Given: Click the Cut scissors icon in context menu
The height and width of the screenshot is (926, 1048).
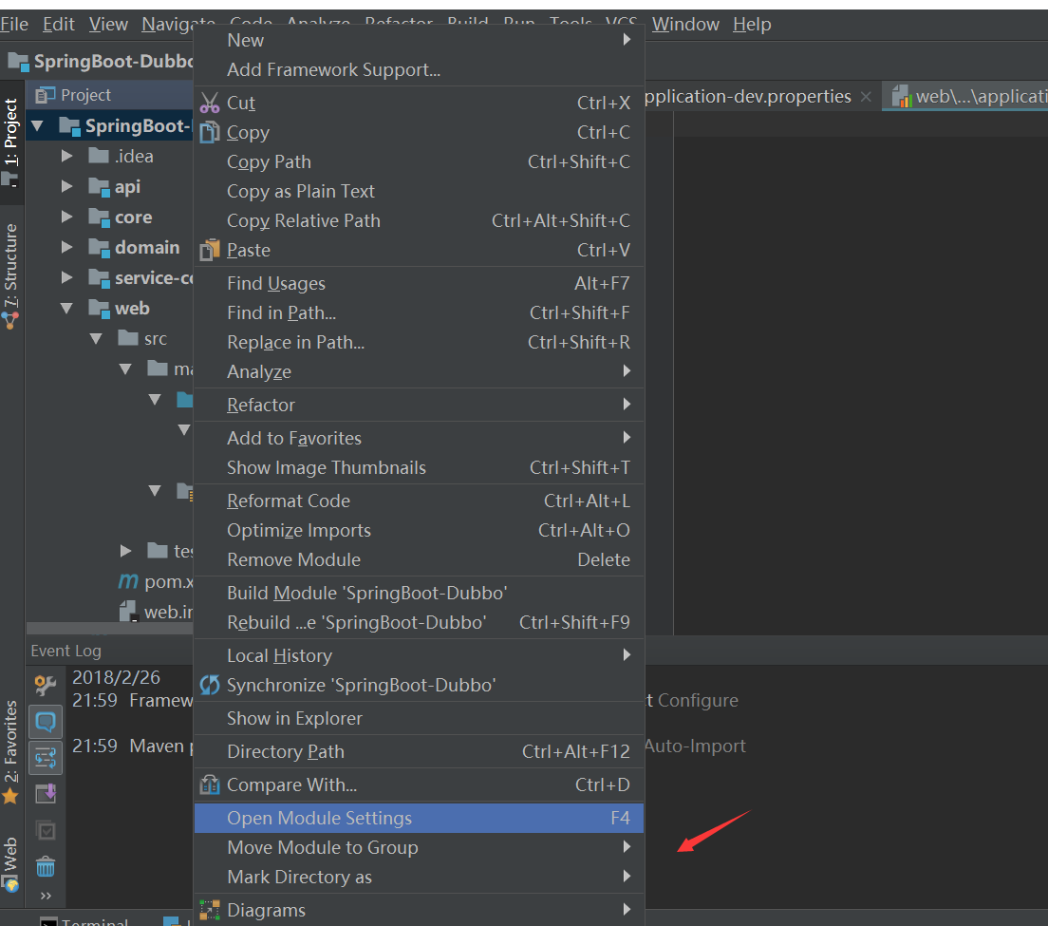Looking at the screenshot, I should coord(210,102).
